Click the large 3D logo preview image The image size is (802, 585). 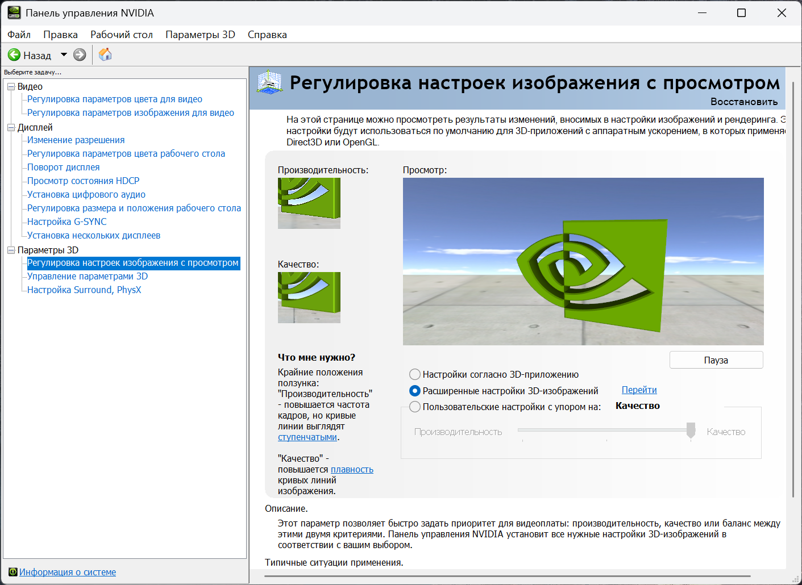pyautogui.click(x=583, y=261)
